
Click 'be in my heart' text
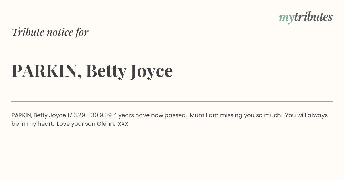tap(32, 124)
